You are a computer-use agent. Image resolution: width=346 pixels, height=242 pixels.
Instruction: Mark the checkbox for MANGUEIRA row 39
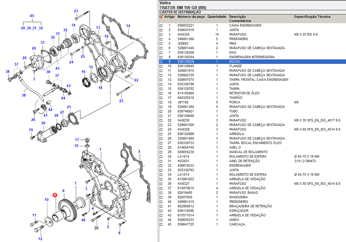click(161, 197)
